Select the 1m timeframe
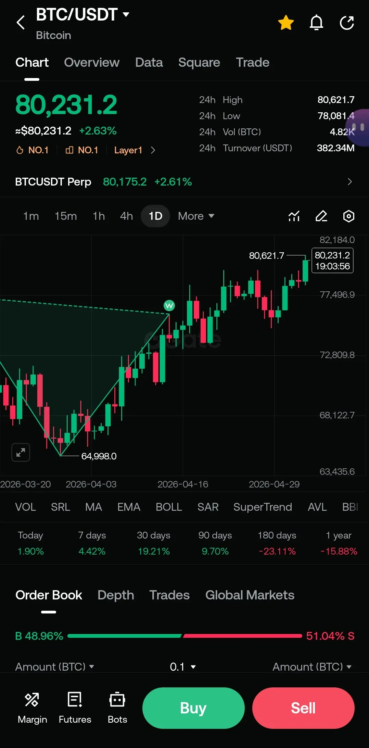 (x=31, y=216)
